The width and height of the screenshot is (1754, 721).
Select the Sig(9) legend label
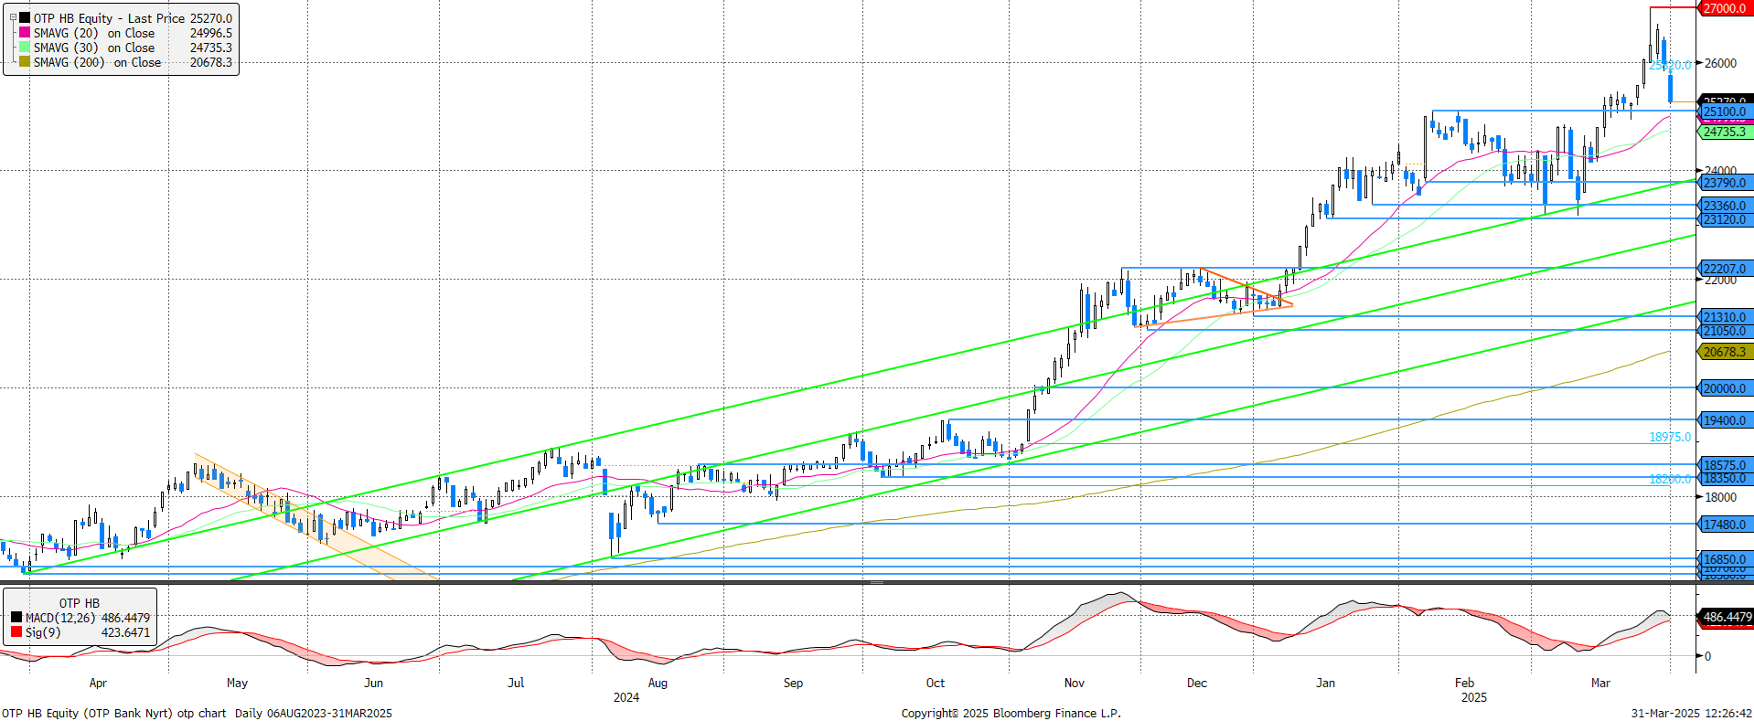coord(43,632)
